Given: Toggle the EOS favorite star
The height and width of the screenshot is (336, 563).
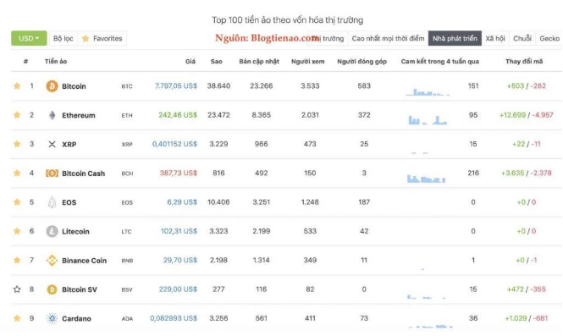Looking at the screenshot, I should [17, 202].
